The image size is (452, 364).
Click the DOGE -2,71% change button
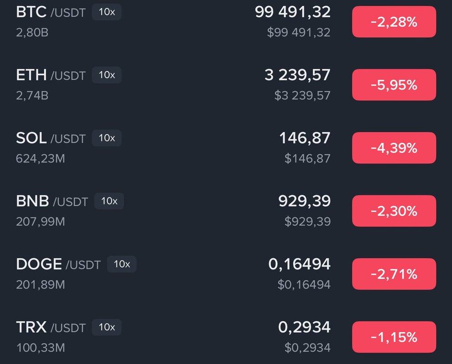click(x=394, y=274)
